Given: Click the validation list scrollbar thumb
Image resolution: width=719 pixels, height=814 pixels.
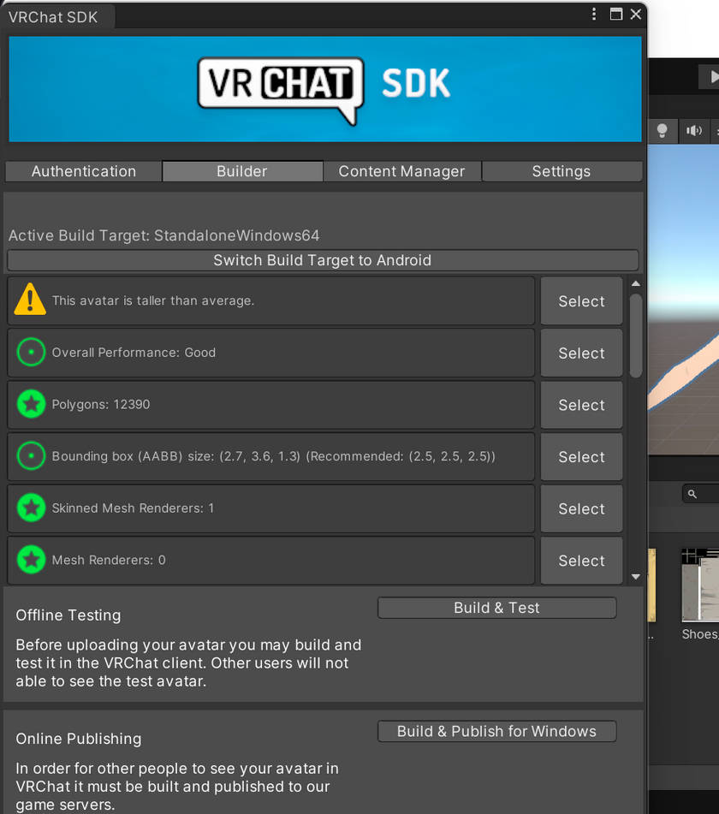Looking at the screenshot, I should tap(635, 336).
